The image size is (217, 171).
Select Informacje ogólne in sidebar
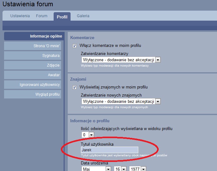pos(34,36)
